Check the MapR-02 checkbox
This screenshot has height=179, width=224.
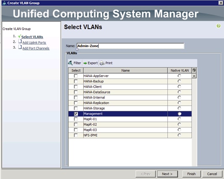pyautogui.click(x=76, y=125)
